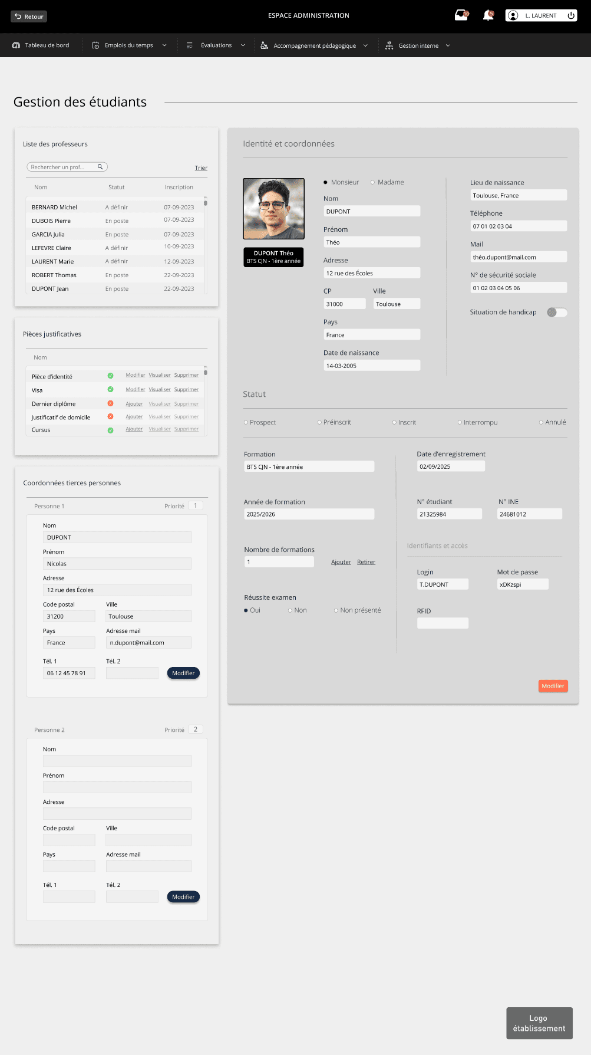The width and height of the screenshot is (591, 1055).
Task: Click the Trier link
Action: pyautogui.click(x=201, y=168)
